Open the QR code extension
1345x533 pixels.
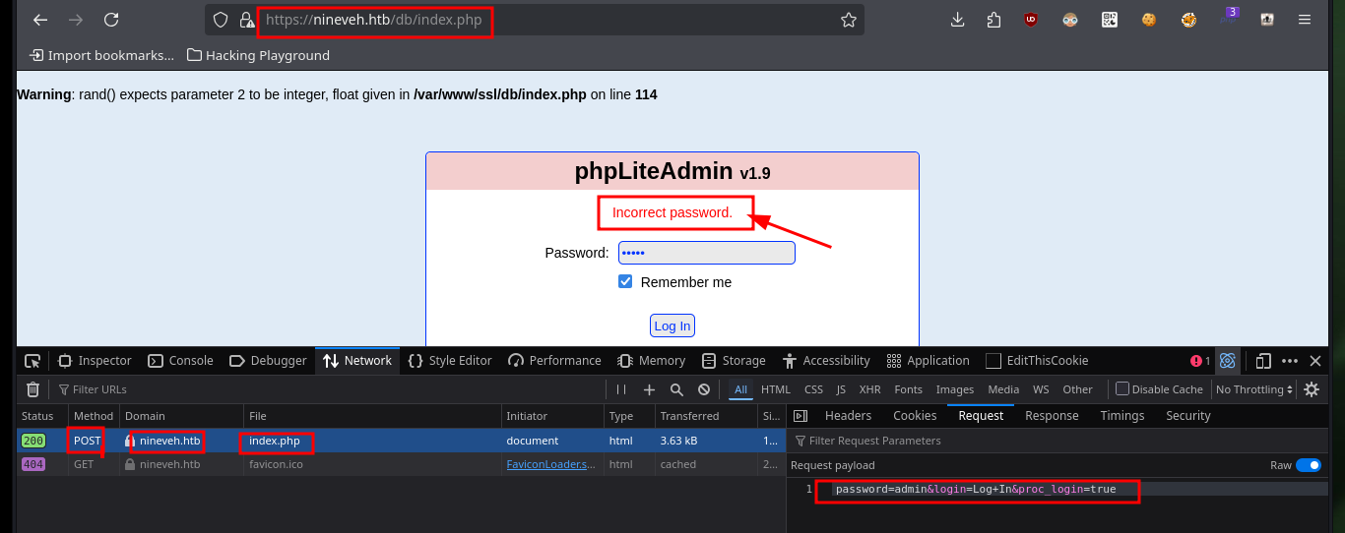[x=1110, y=19]
